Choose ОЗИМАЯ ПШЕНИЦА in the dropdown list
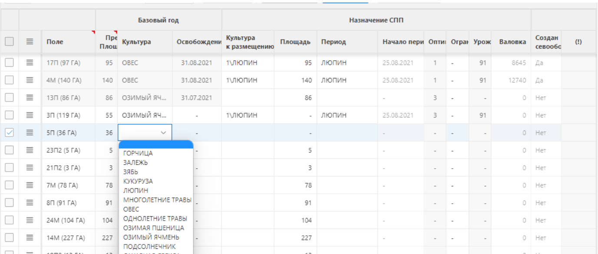Screen dimensions: 598x254 pyautogui.click(x=153, y=228)
